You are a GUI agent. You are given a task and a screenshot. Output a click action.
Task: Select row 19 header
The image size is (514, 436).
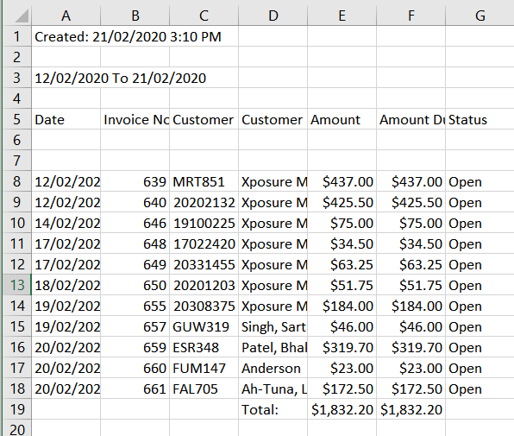click(x=17, y=409)
